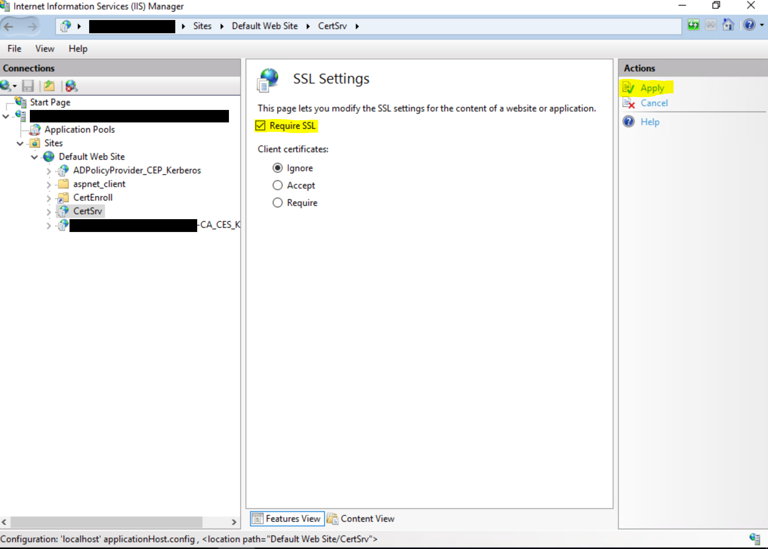Click Sites in the address breadcrumb
This screenshot has width=768, height=549.
click(x=202, y=26)
